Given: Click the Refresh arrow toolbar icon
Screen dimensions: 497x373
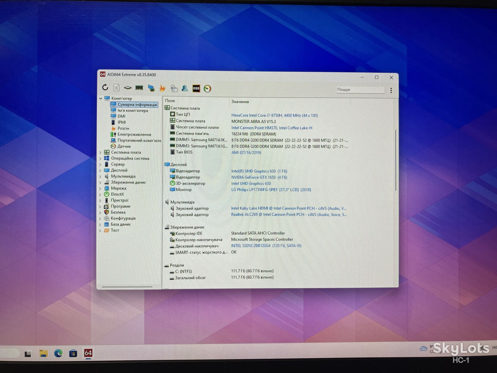Looking at the screenshot, I should click(x=105, y=87).
